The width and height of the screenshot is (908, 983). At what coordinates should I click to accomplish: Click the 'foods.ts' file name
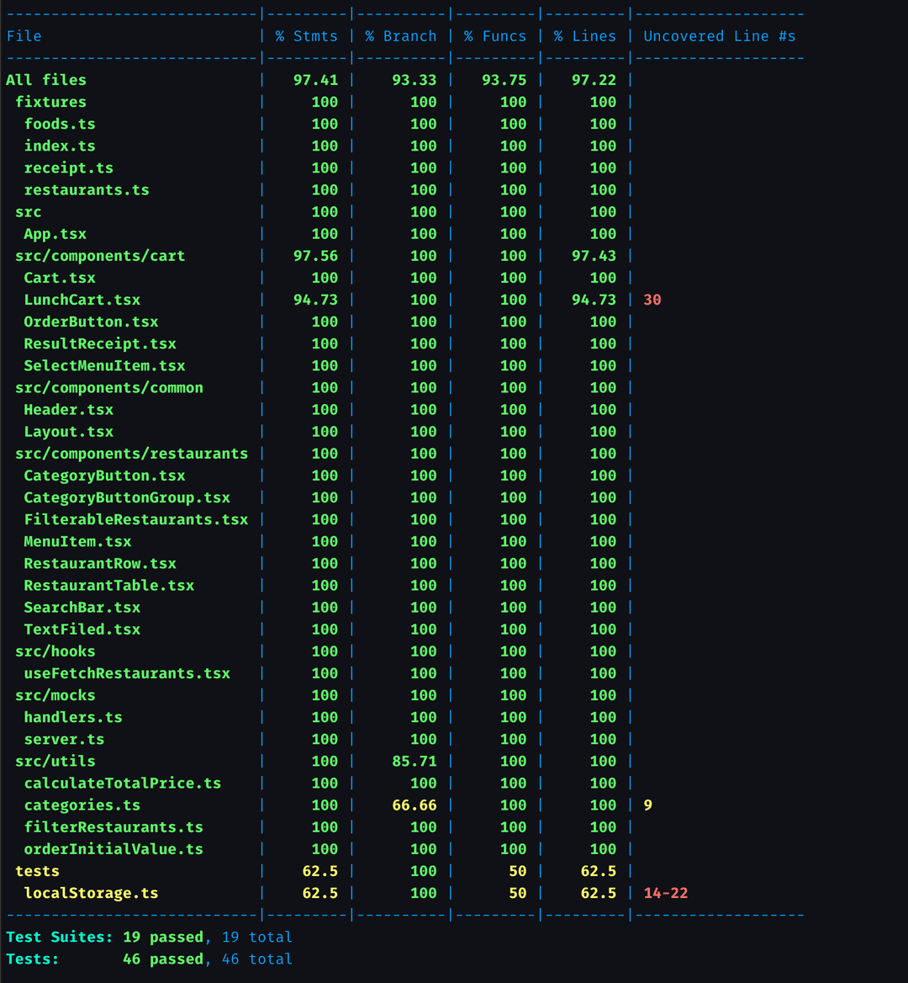click(x=60, y=124)
